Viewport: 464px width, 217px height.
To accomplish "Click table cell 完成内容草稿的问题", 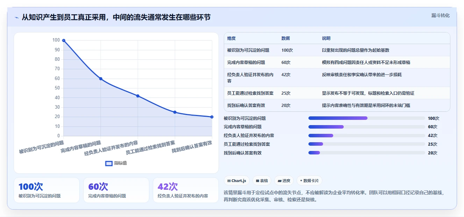I will 246,63.
